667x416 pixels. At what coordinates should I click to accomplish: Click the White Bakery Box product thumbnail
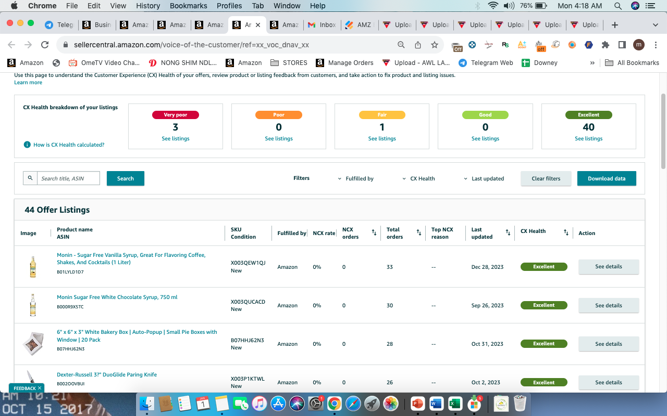[x=33, y=344]
